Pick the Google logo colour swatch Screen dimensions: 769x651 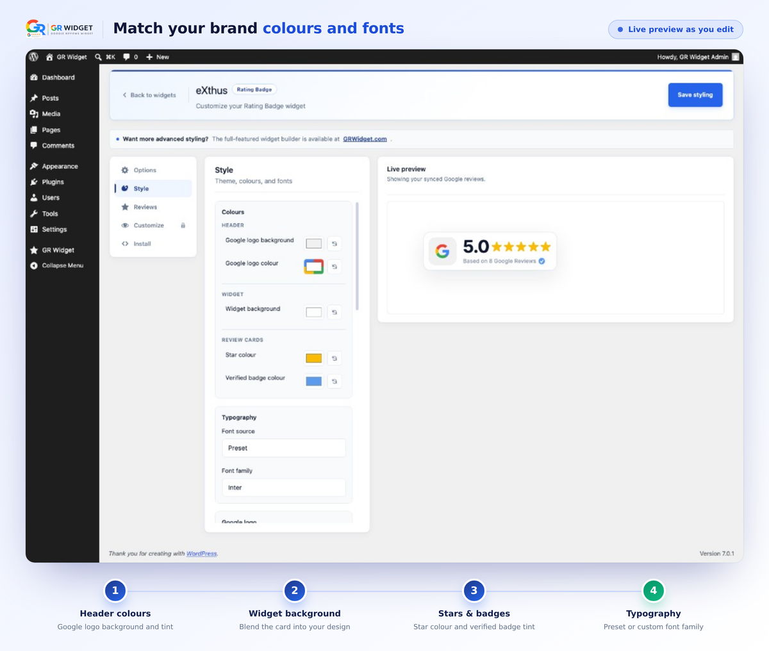pos(314,267)
